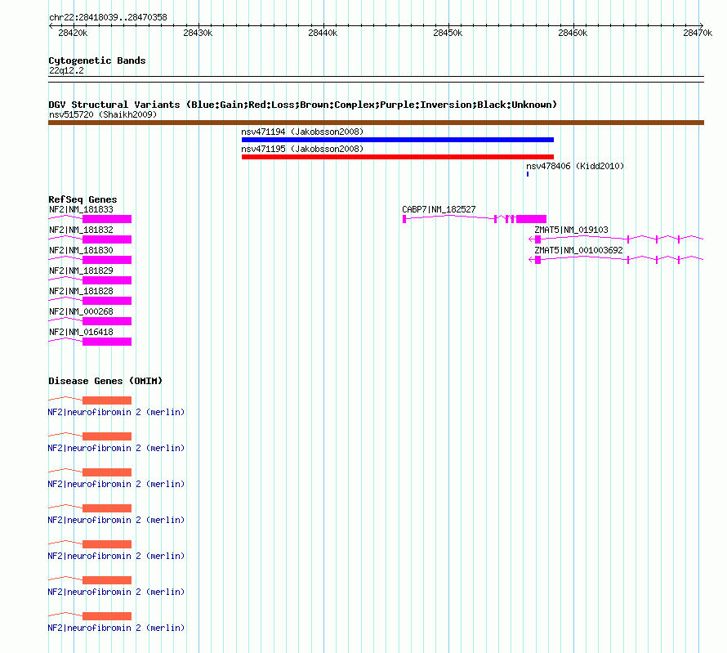727x653 pixels.
Task: Click the NF2|NM_181830 transcript label
Action: 81,250
